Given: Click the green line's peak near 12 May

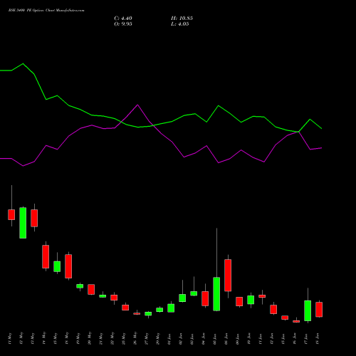Looking at the screenshot, I should click(x=23, y=63).
